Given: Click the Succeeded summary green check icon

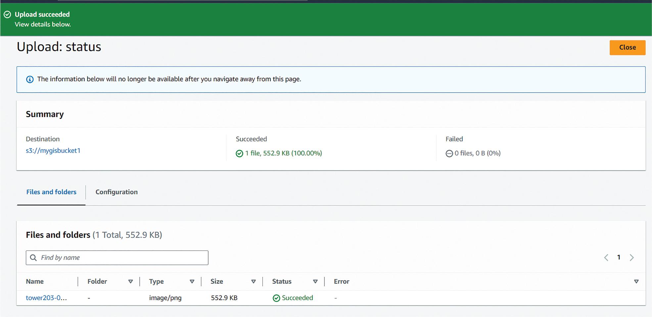Looking at the screenshot, I should tap(239, 154).
